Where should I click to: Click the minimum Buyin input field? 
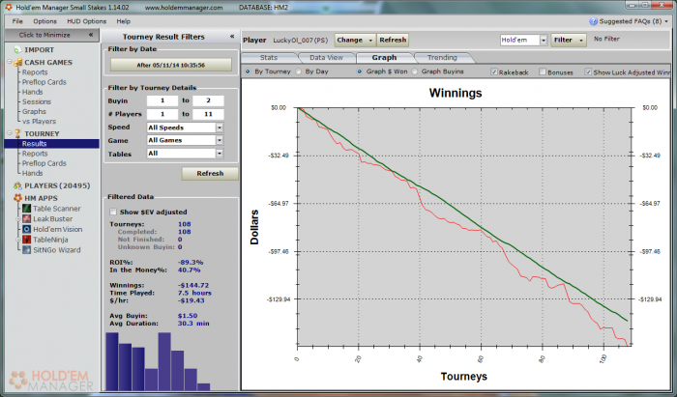[162, 100]
